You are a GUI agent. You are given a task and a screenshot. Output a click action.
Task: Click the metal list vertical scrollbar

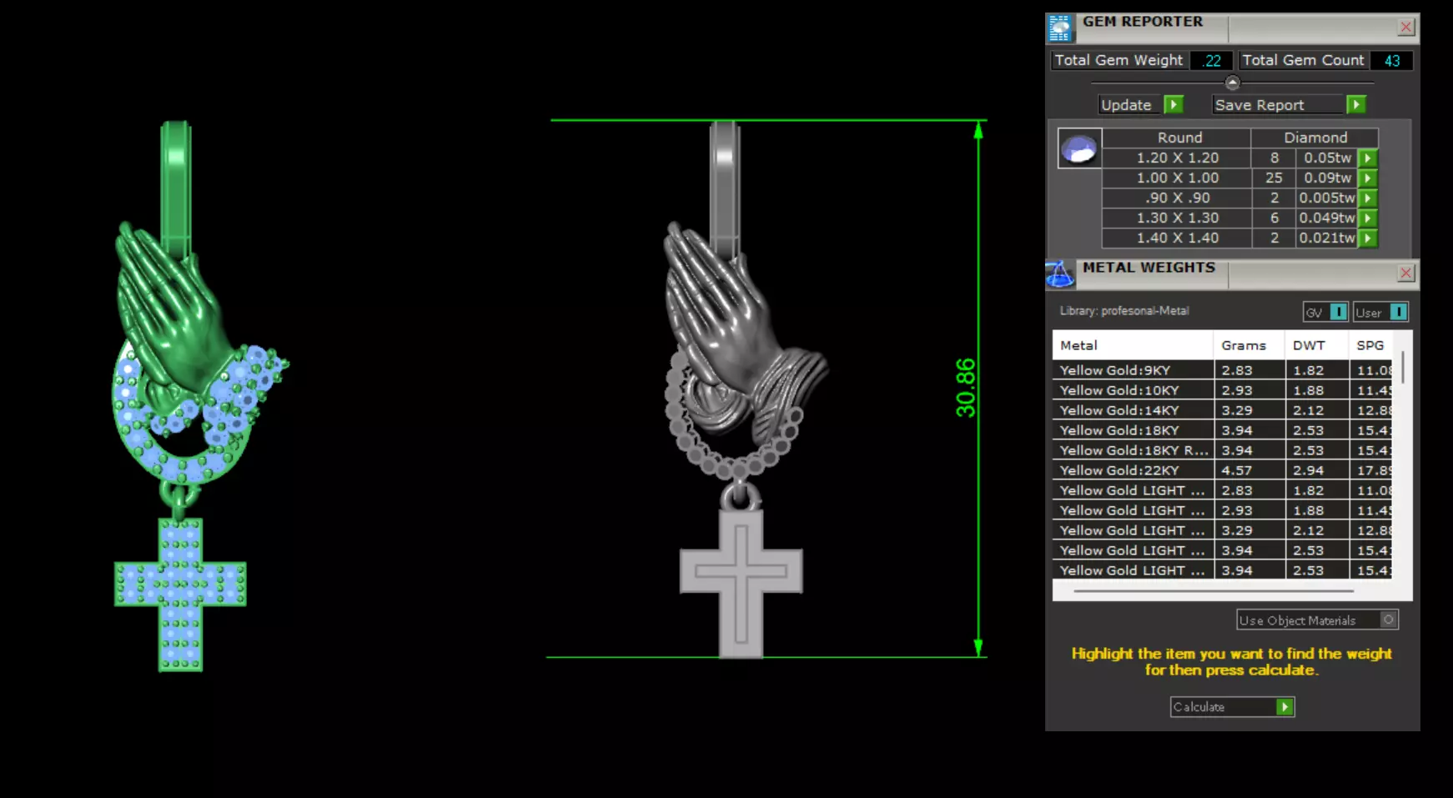tap(1403, 368)
